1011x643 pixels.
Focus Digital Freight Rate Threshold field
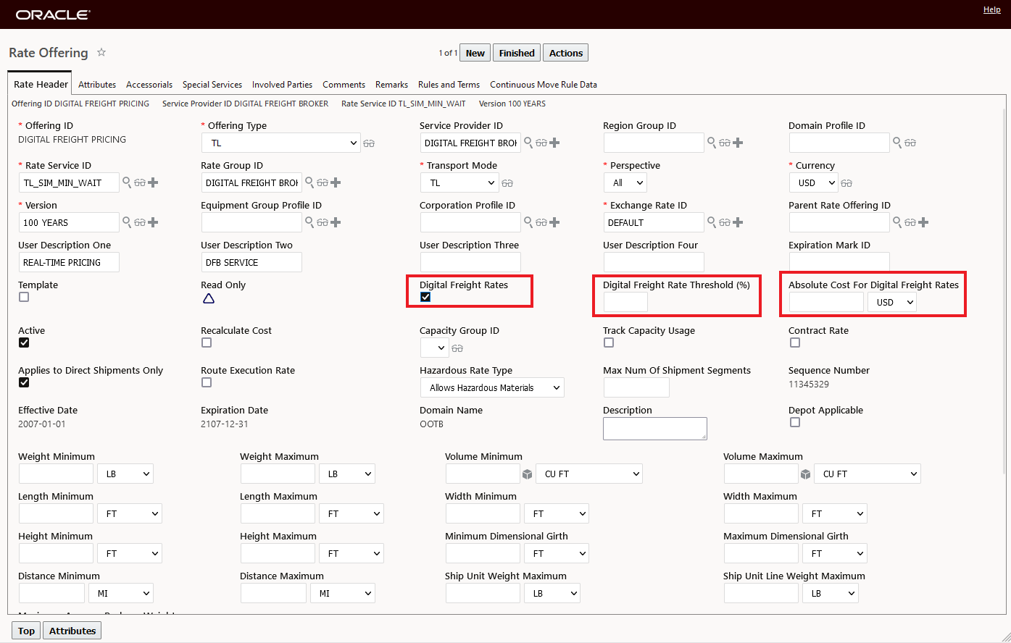click(625, 302)
